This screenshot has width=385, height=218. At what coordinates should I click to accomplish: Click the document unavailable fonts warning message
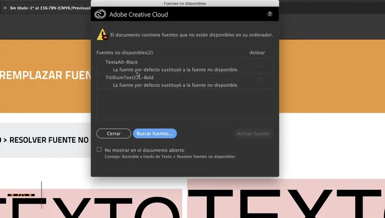tap(192, 35)
